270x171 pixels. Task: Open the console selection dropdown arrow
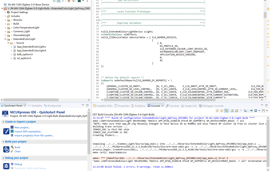(259, 110)
